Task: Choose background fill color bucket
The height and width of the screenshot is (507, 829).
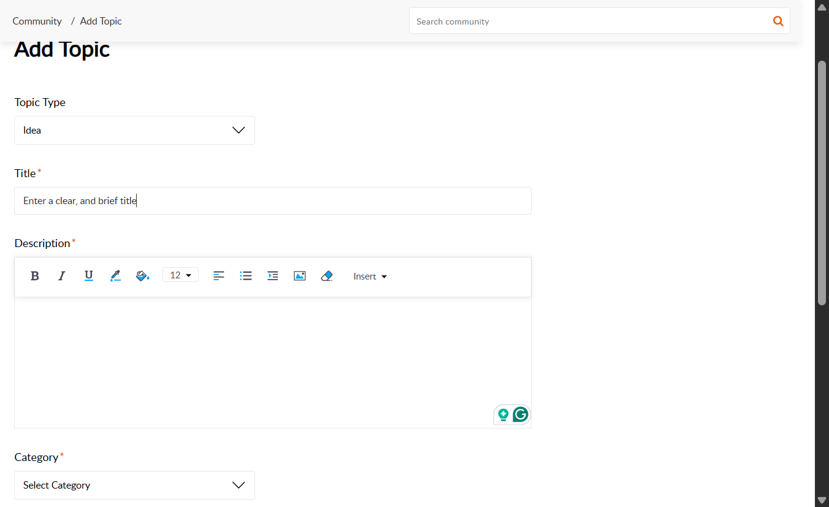Action: [x=143, y=276]
